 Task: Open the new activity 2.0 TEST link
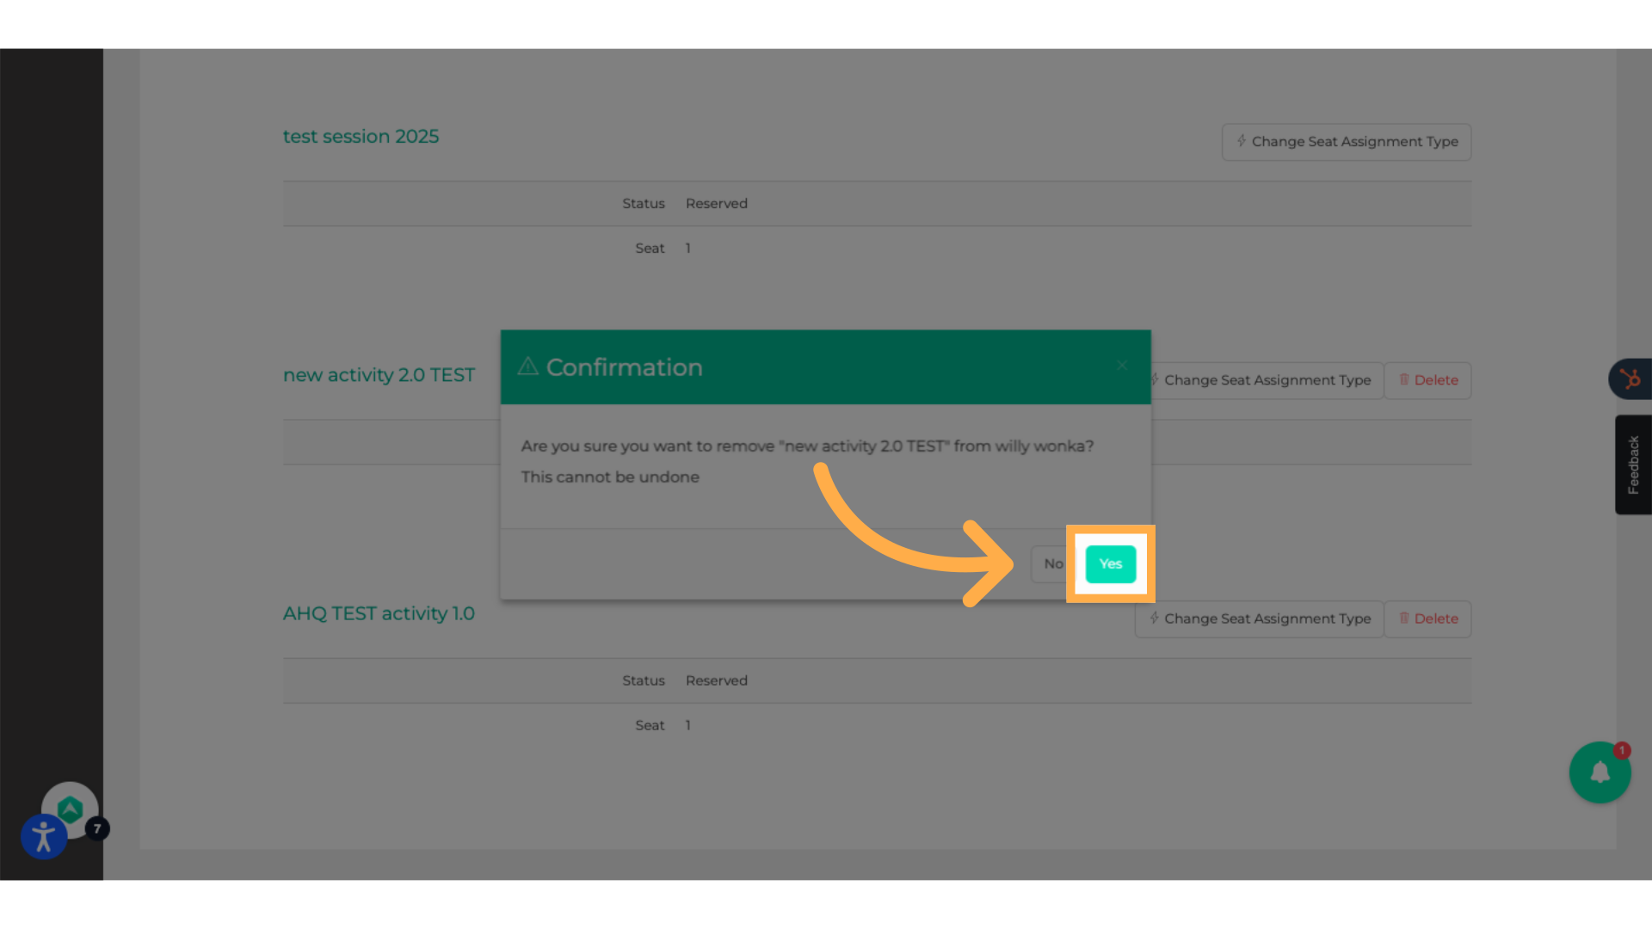click(379, 375)
